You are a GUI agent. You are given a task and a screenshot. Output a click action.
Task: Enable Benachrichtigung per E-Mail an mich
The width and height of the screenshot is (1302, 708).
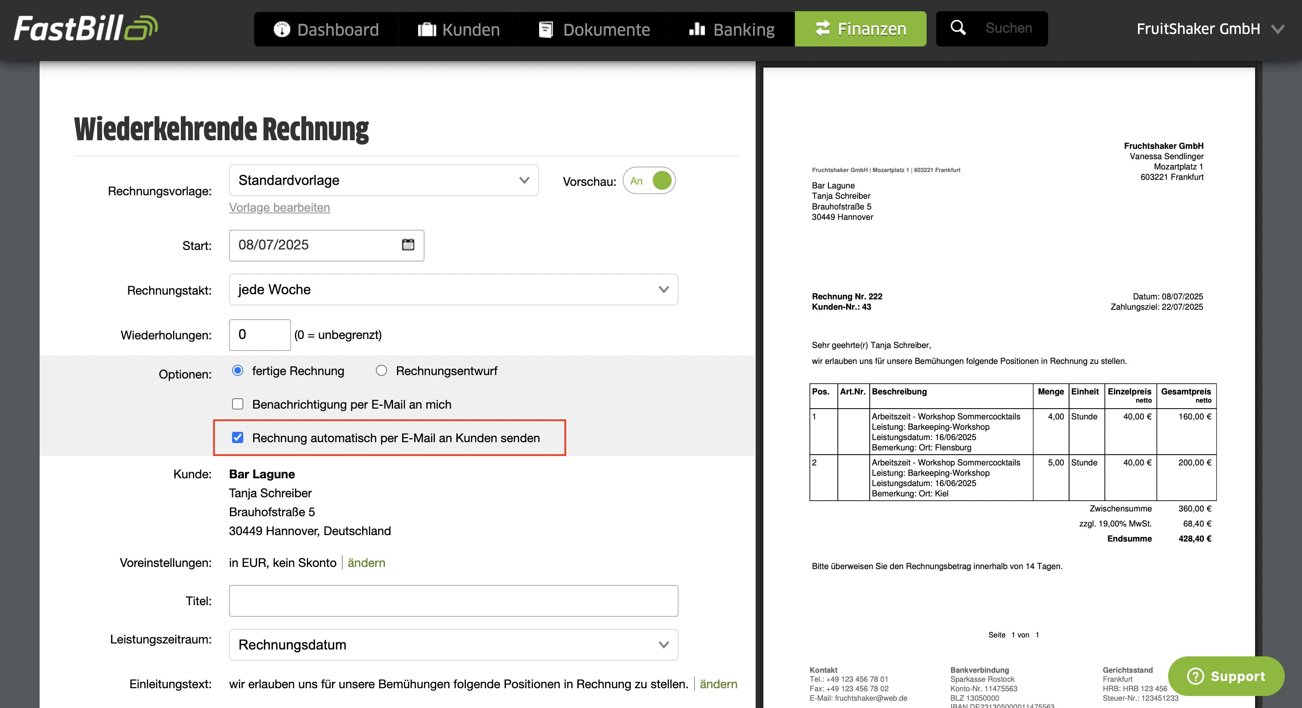tap(238, 404)
